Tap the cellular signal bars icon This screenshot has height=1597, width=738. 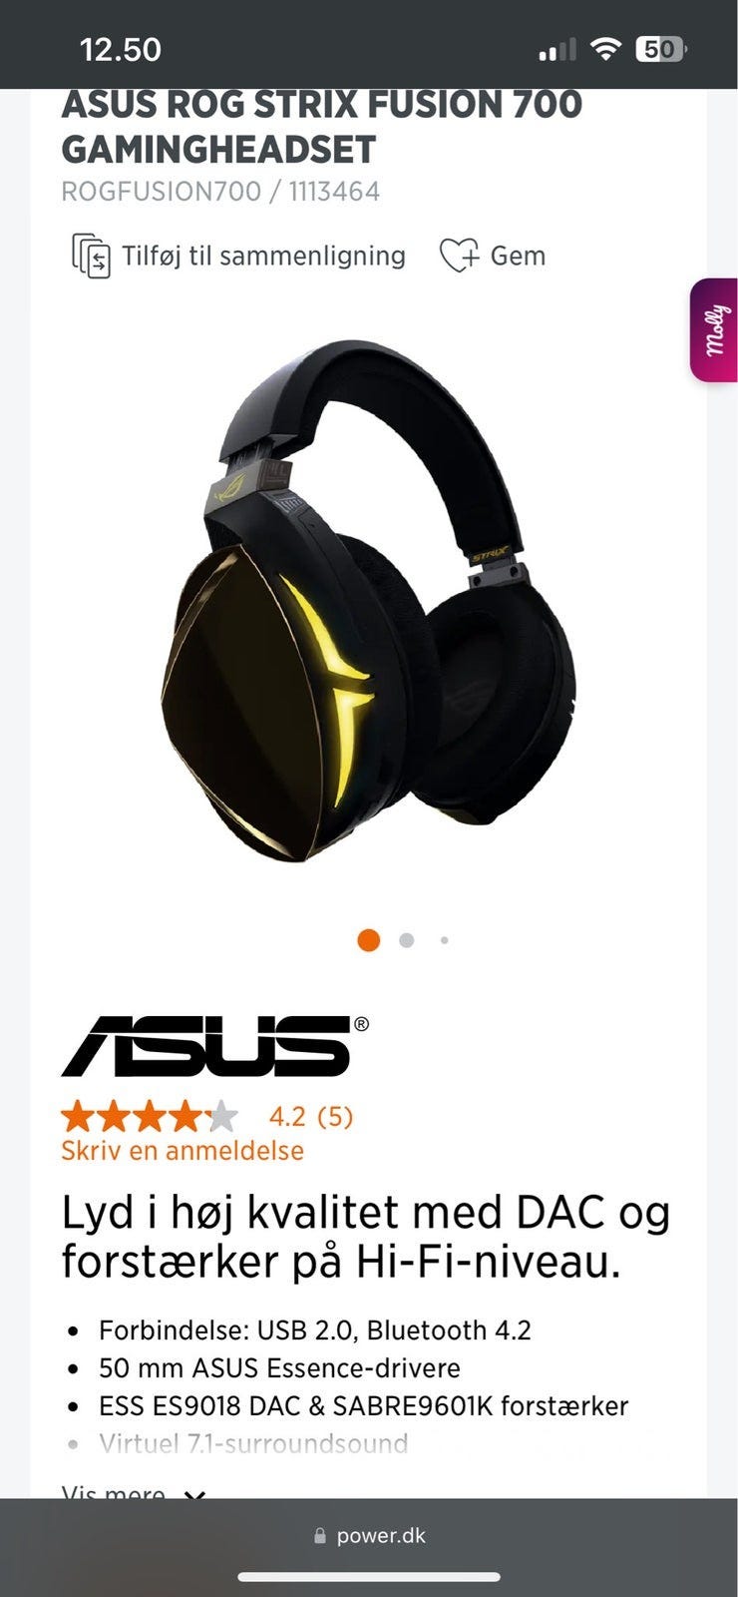[x=557, y=49]
